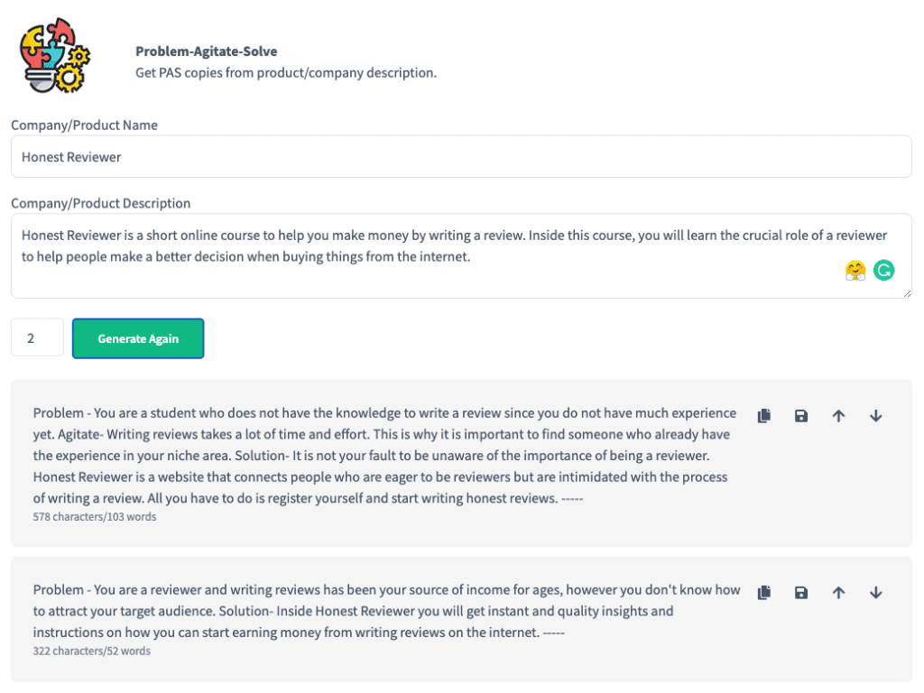Screen dimensions: 924x693
Task: Click the second generated result paragraph
Action: coord(386,611)
